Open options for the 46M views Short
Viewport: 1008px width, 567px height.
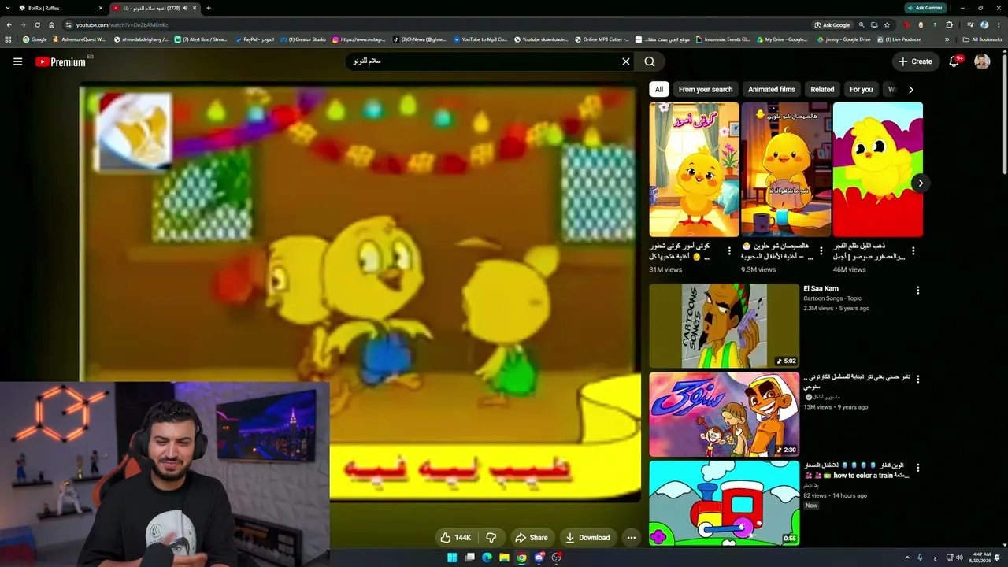point(913,251)
